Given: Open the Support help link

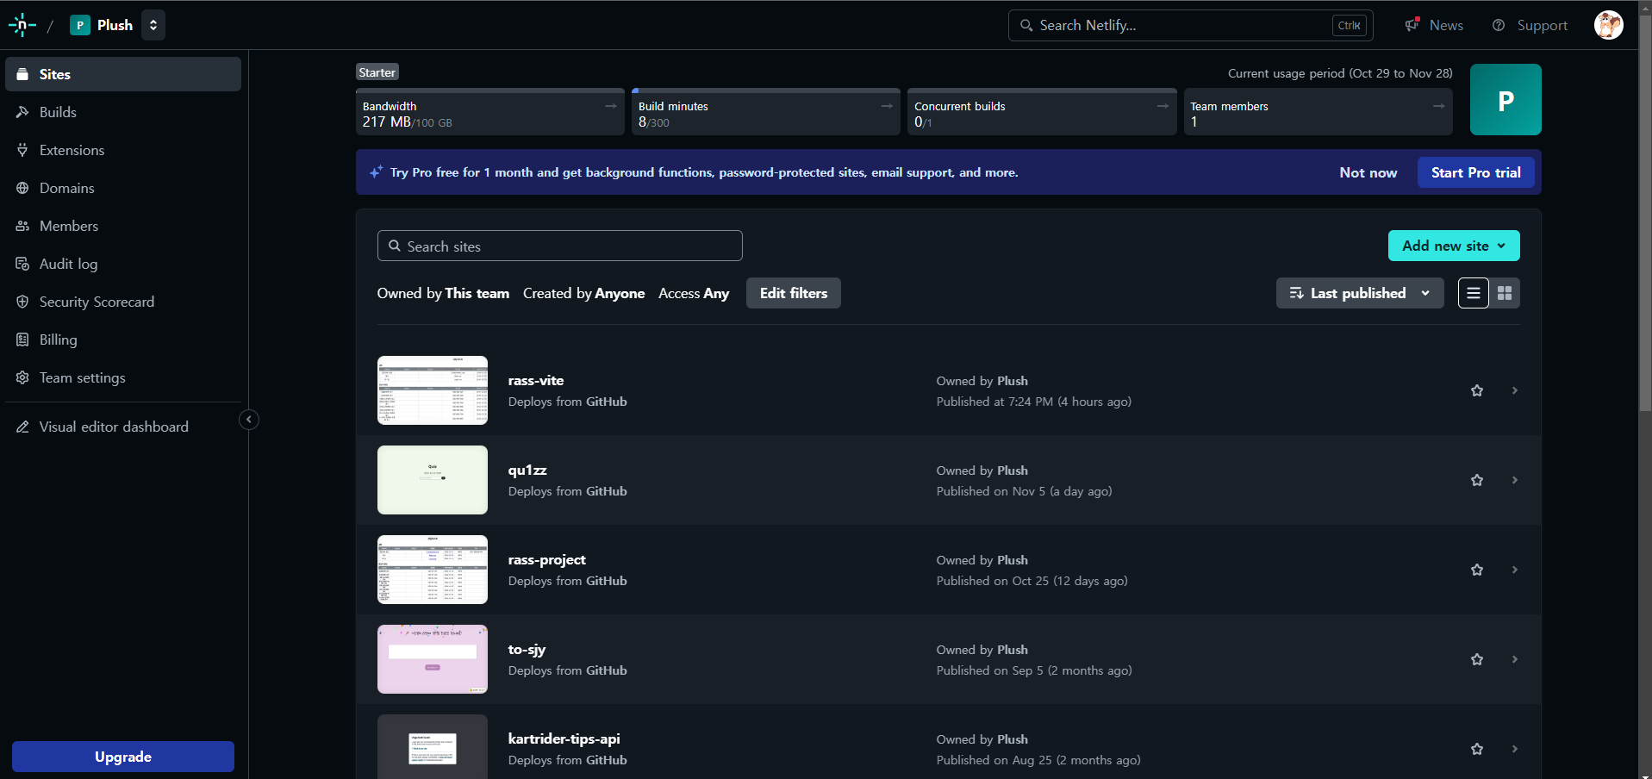Looking at the screenshot, I should coord(1530,25).
